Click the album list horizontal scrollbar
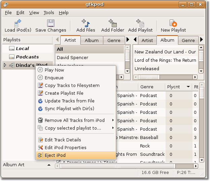 [165, 77]
